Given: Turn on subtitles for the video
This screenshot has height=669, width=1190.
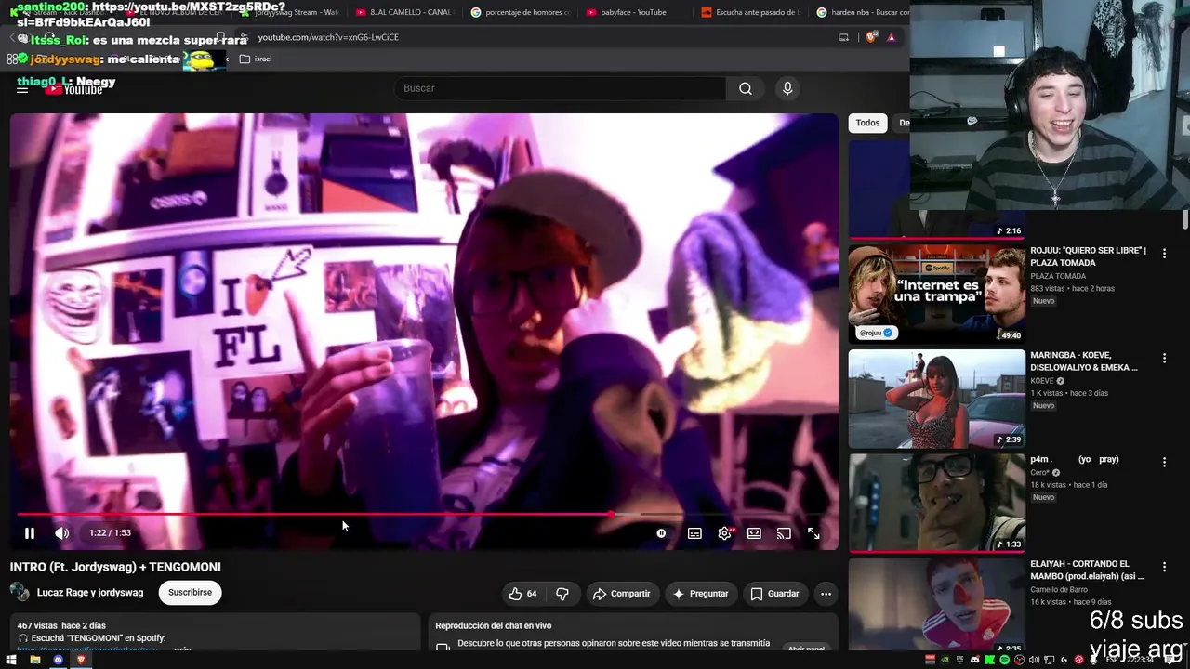Looking at the screenshot, I should click(x=694, y=533).
